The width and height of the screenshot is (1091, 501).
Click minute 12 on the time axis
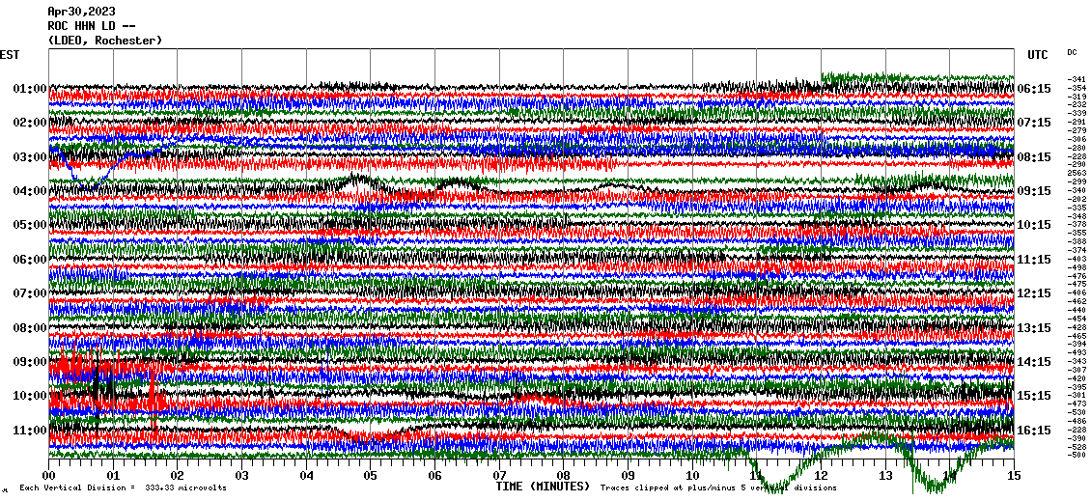click(821, 476)
